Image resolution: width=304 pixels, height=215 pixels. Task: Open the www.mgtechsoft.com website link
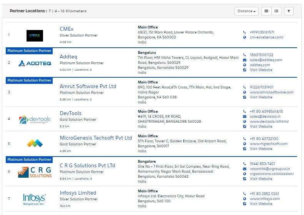click(x=269, y=144)
